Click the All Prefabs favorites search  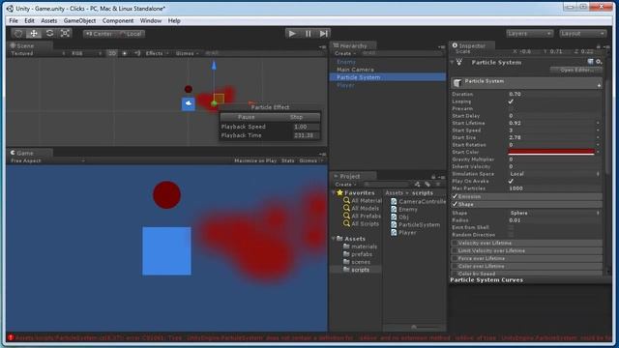[x=363, y=216]
